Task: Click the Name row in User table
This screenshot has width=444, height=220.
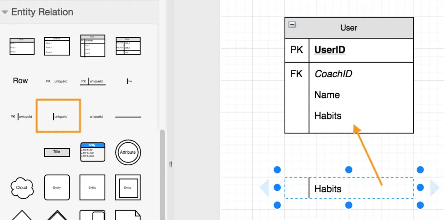Action: (327, 95)
